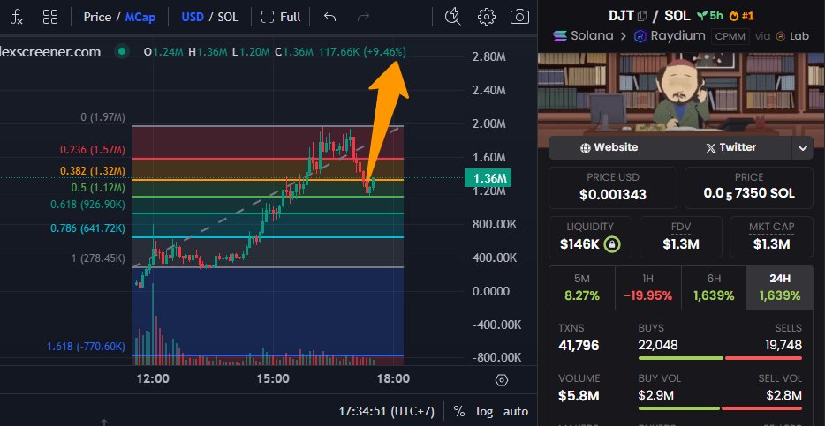Click the 17:34:51 (UTC+7) timezone selector
The image size is (825, 426).
(387, 411)
